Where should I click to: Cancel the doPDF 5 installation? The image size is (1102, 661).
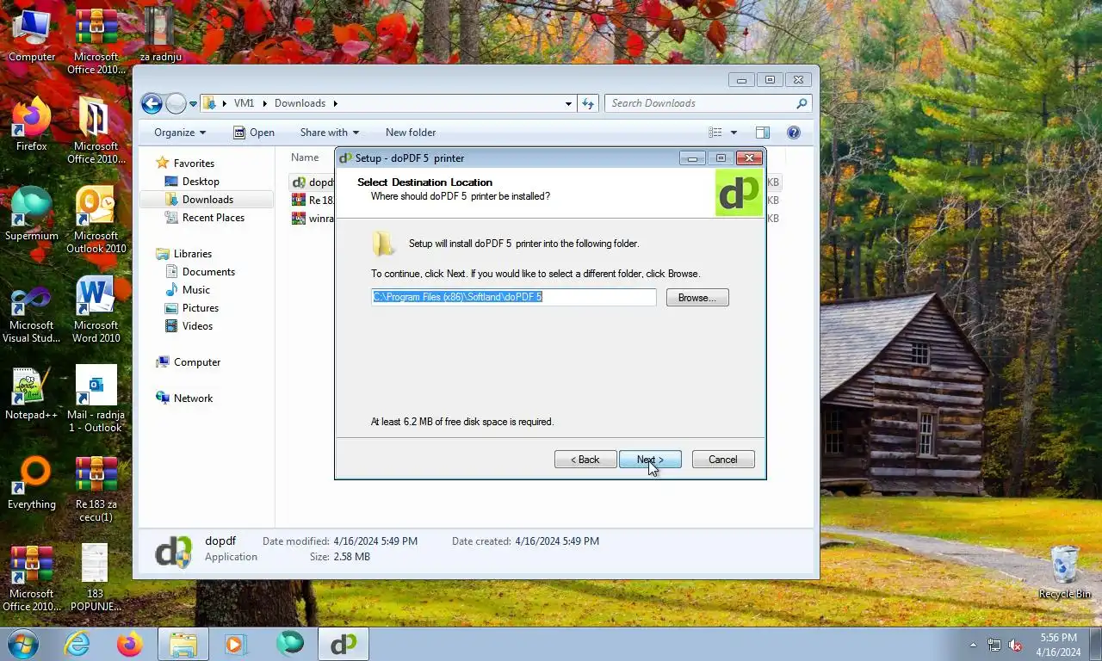[x=723, y=460]
